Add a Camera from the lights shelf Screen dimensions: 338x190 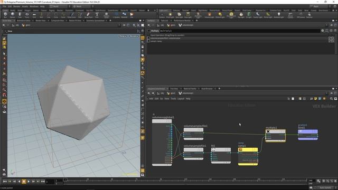(x=162, y=15)
